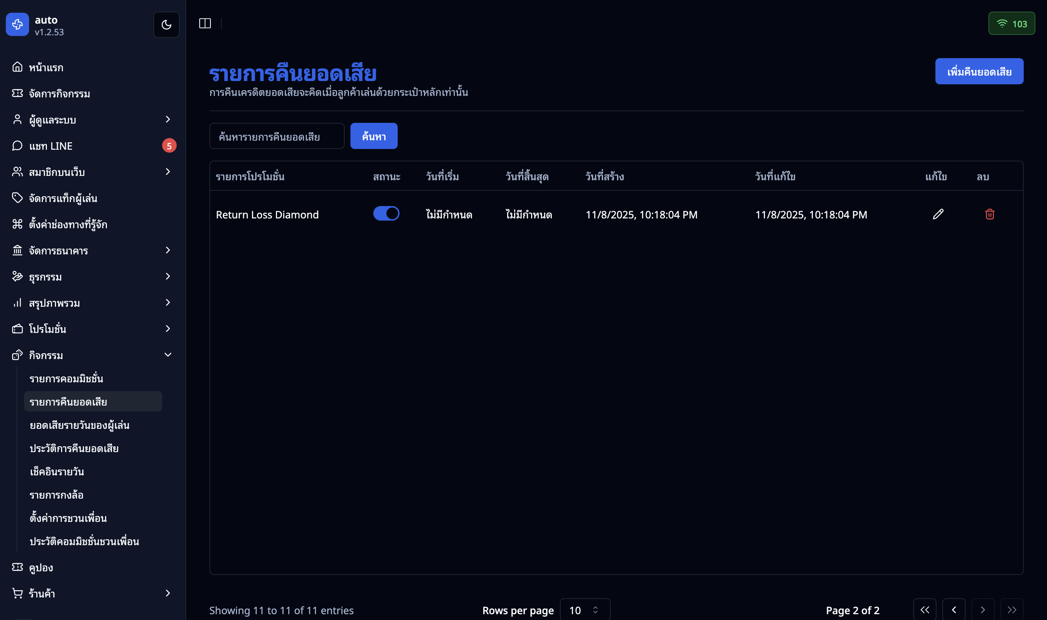Go to หน้าแรก using the home icon
Image resolution: width=1047 pixels, height=620 pixels.
(x=17, y=67)
